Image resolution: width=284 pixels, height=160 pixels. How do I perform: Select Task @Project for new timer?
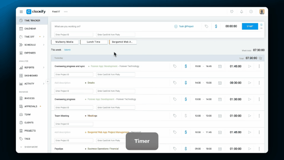184,26
